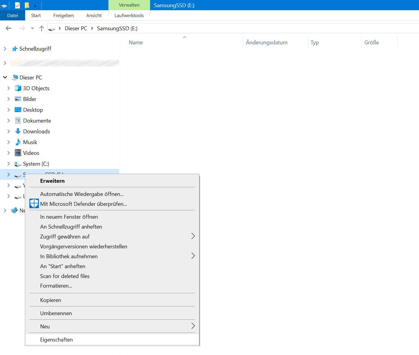Click the Dieser PC computer icon
Image resolution: width=419 pixels, height=355 pixels.
pos(15,77)
